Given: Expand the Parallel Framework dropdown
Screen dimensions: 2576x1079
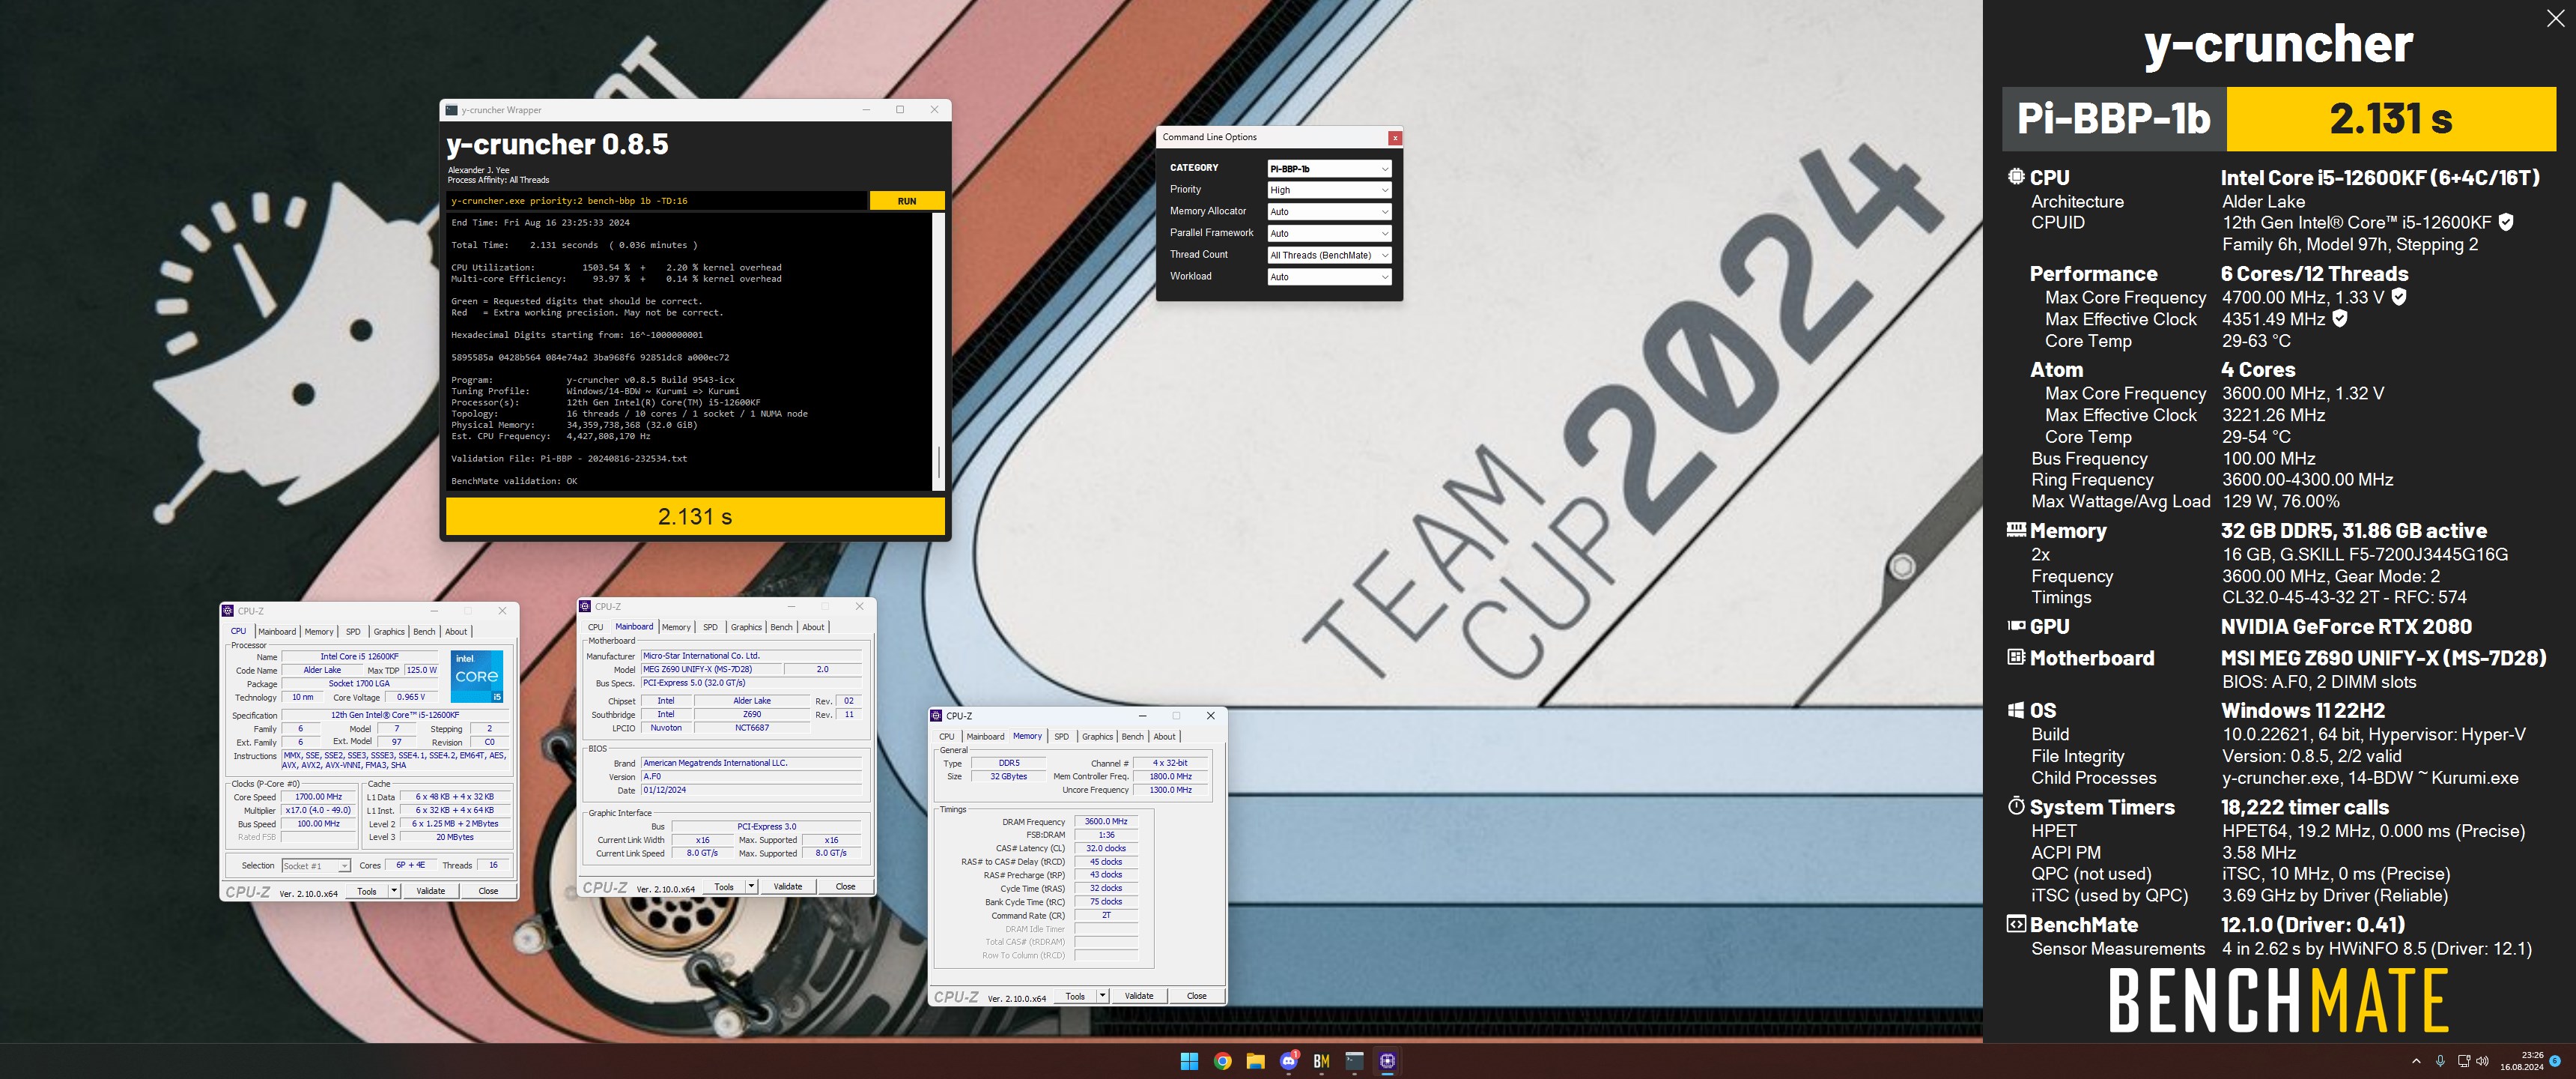Looking at the screenshot, I should click(1329, 233).
